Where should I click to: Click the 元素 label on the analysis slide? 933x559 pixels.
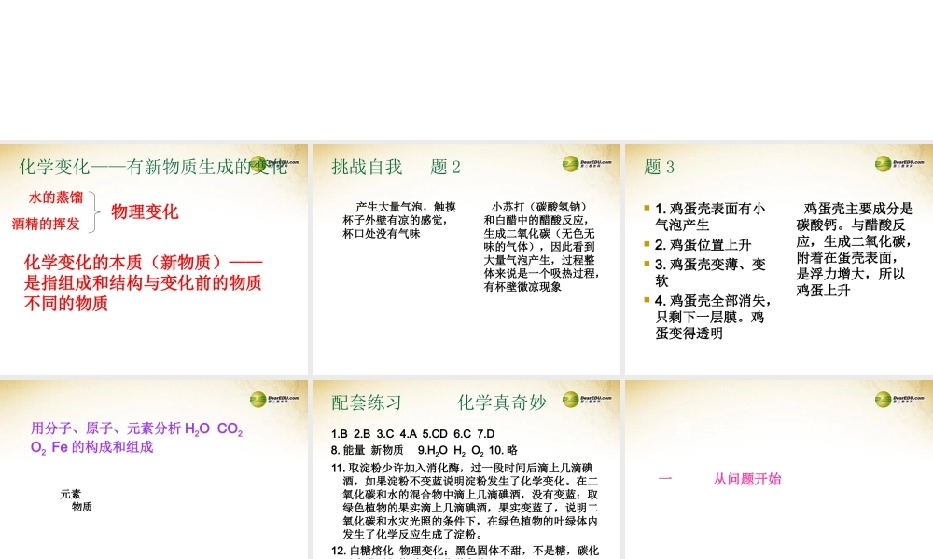71,494
